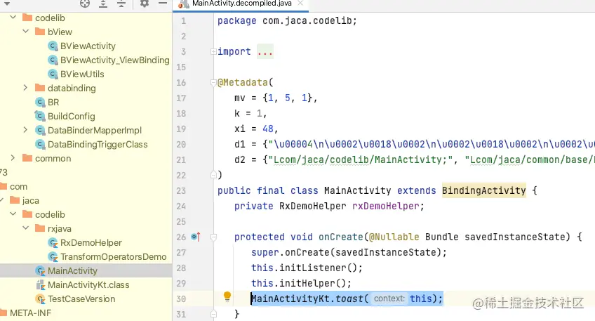595x321 pixels.
Task: Click the highlighted BindingActivity class name
Action: 484,190
